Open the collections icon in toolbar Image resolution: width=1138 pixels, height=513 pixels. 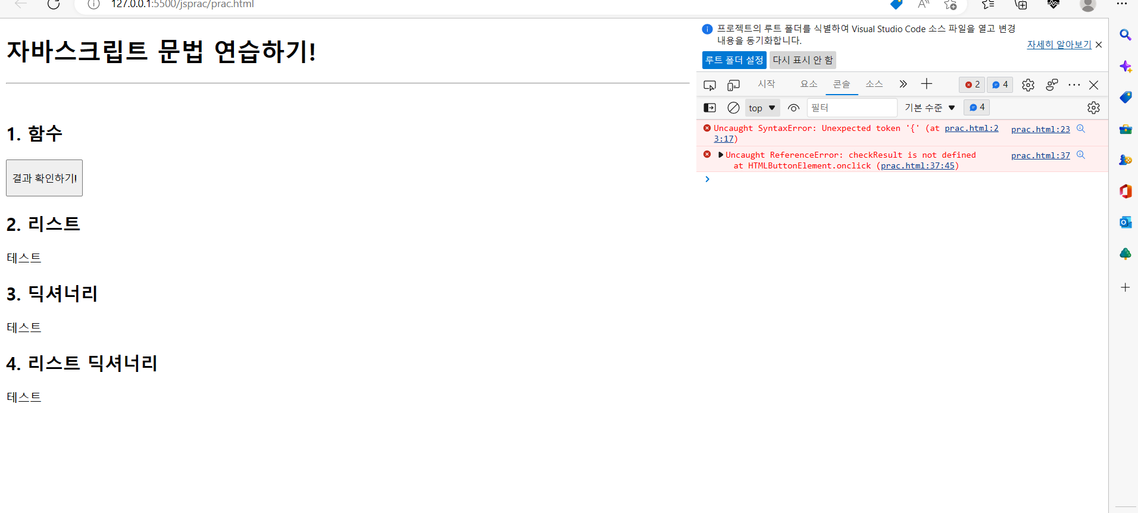tap(1021, 4)
